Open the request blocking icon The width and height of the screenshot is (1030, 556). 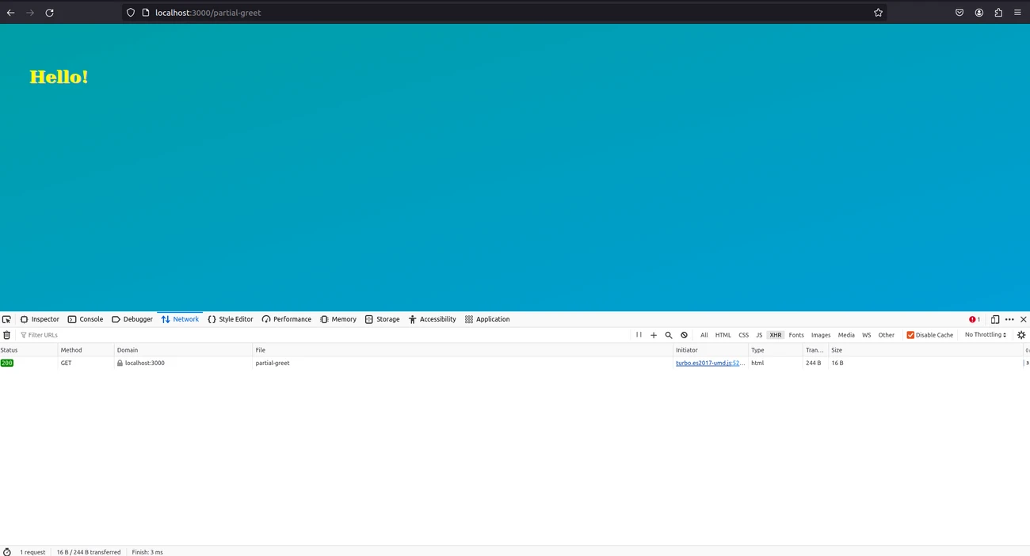click(684, 335)
